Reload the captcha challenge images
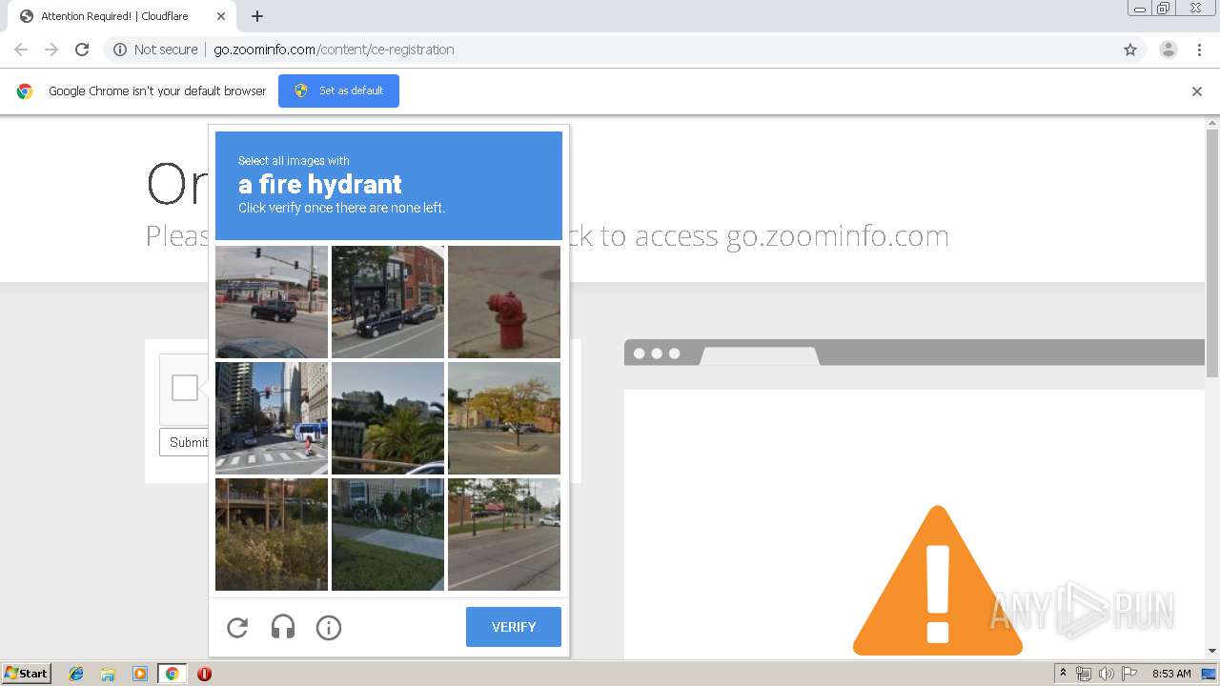1220x686 pixels. [237, 627]
